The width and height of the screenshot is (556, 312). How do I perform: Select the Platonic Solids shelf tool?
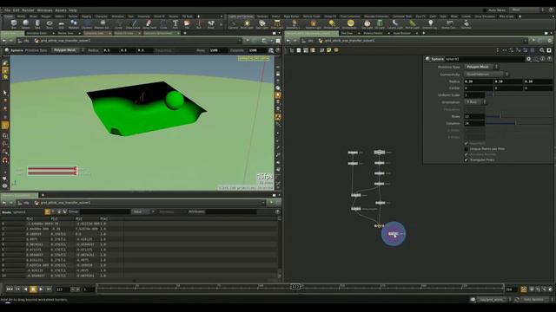tap(102, 24)
